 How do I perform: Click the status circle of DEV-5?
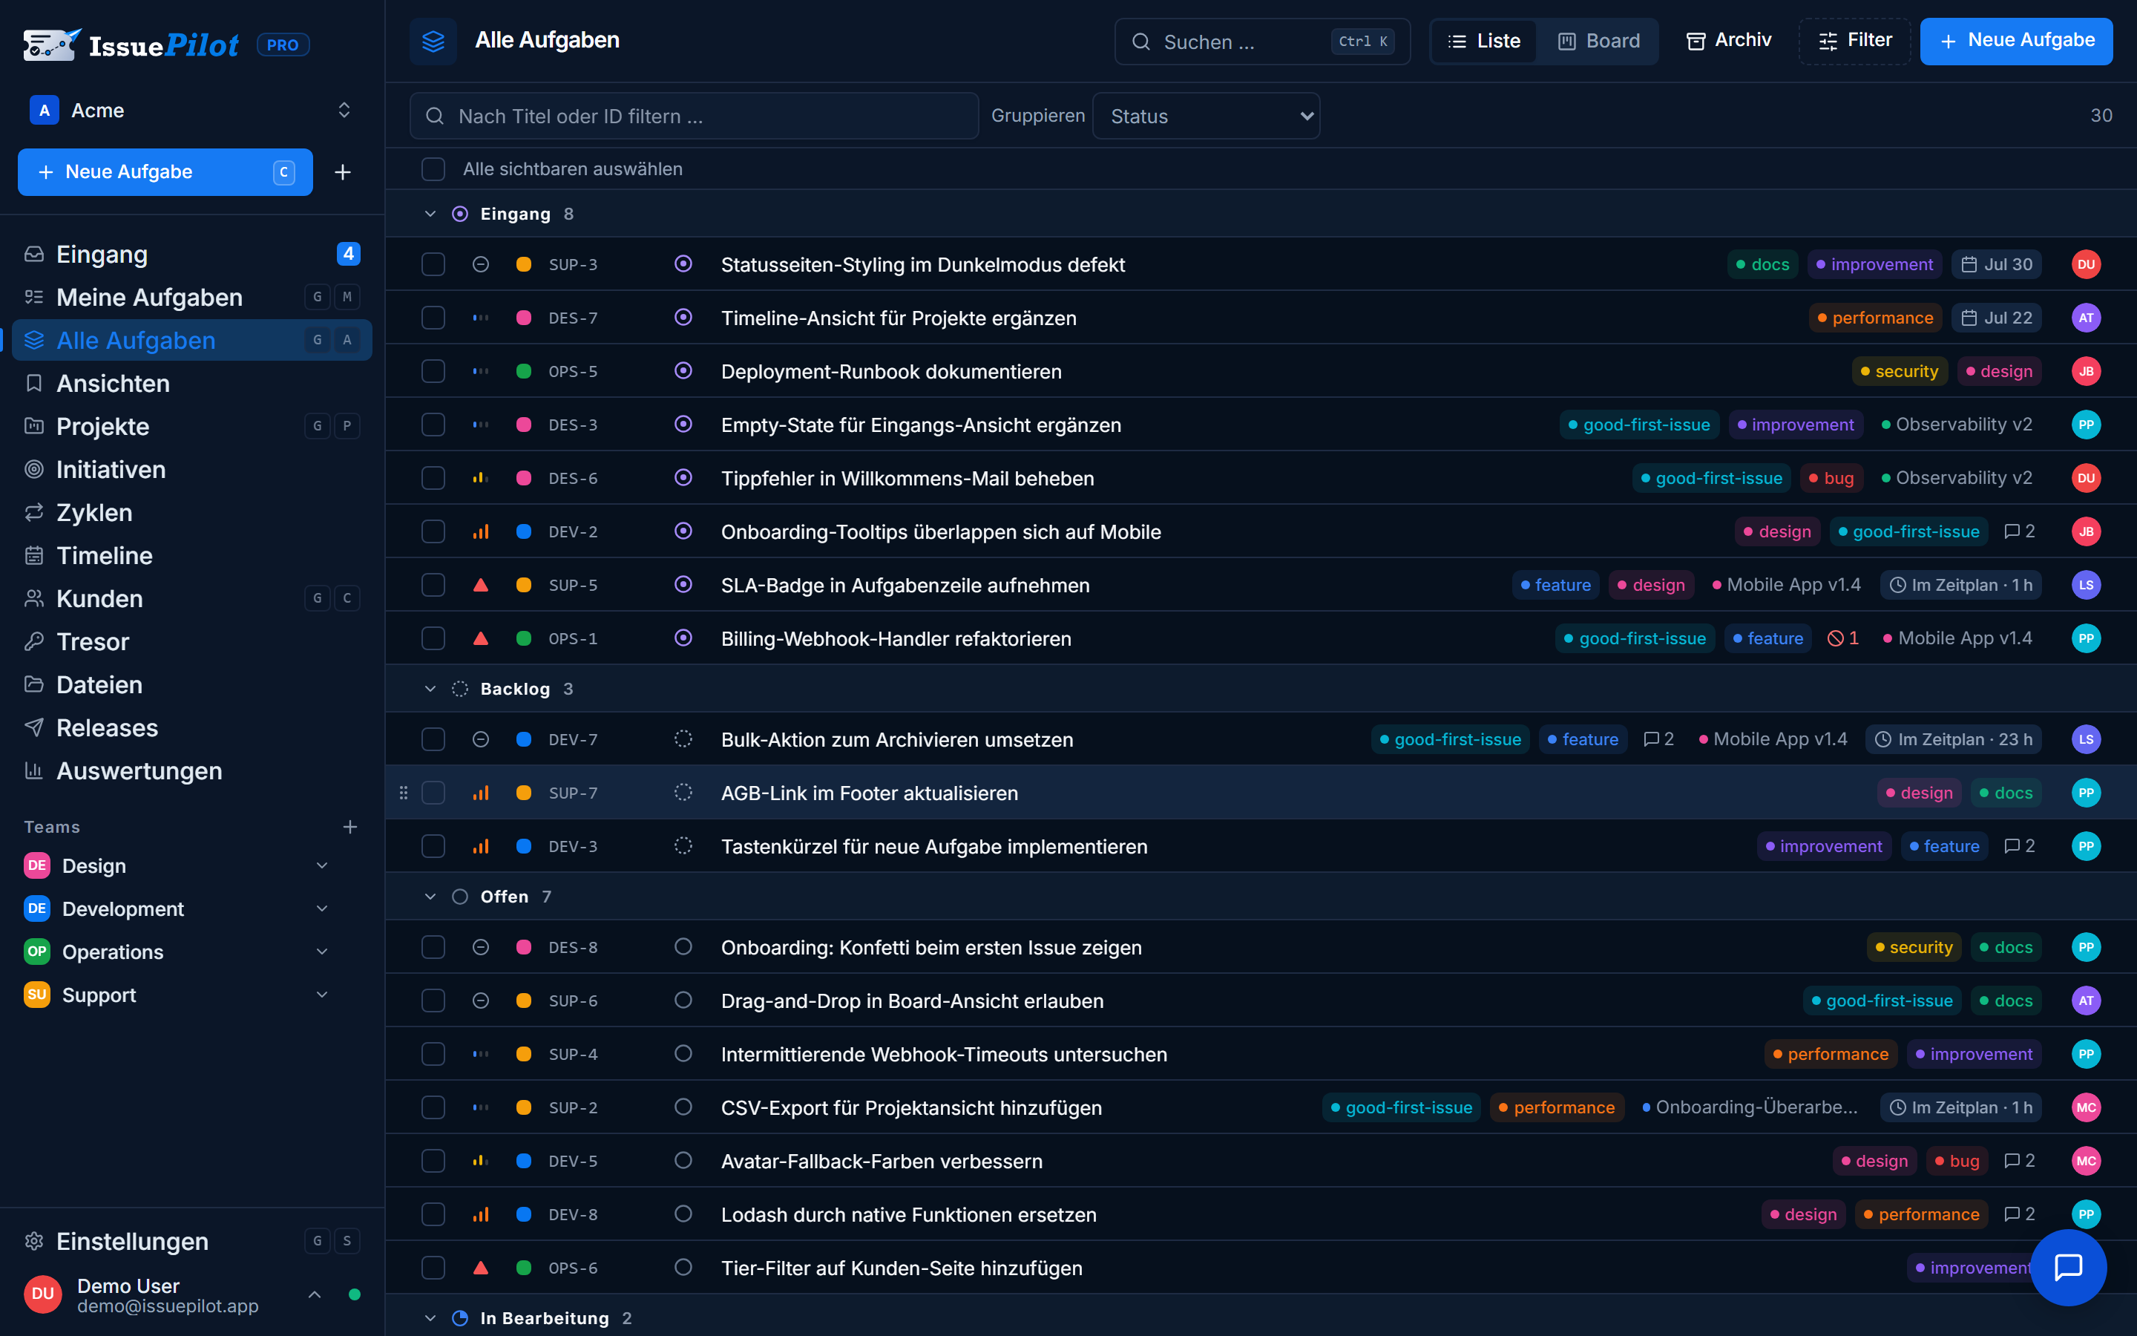click(683, 1160)
